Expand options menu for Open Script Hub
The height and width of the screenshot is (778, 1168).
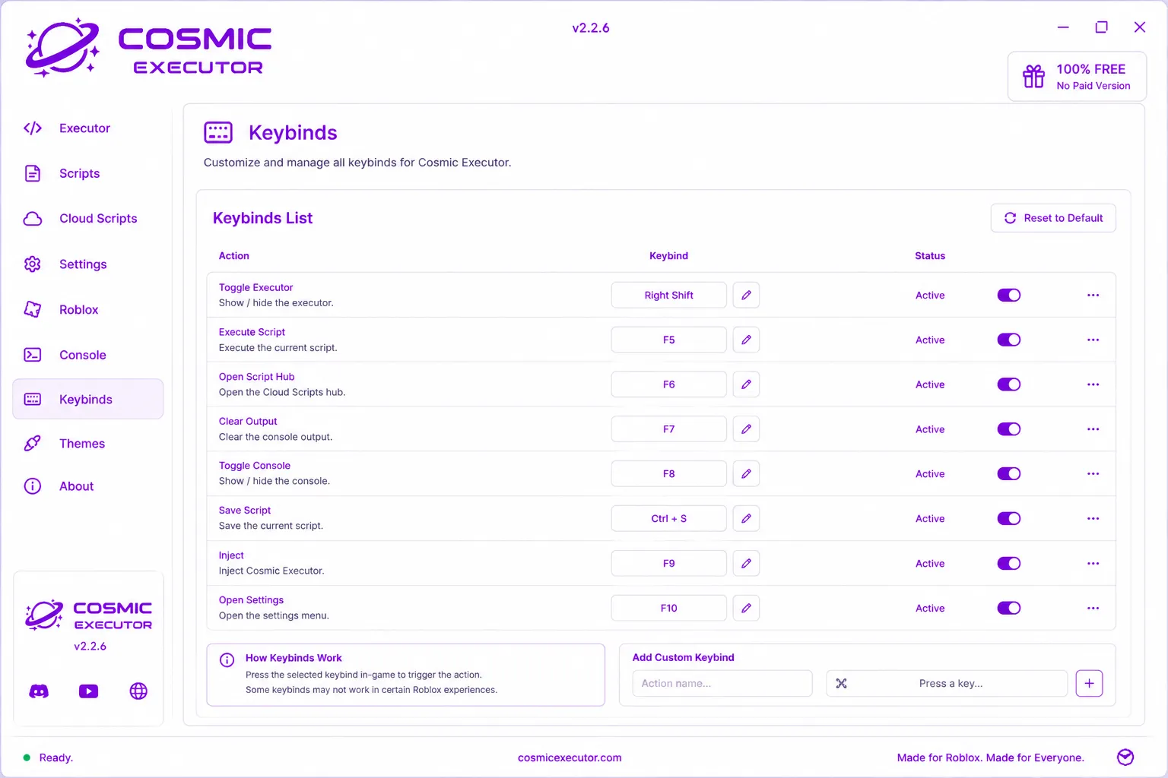(1093, 384)
